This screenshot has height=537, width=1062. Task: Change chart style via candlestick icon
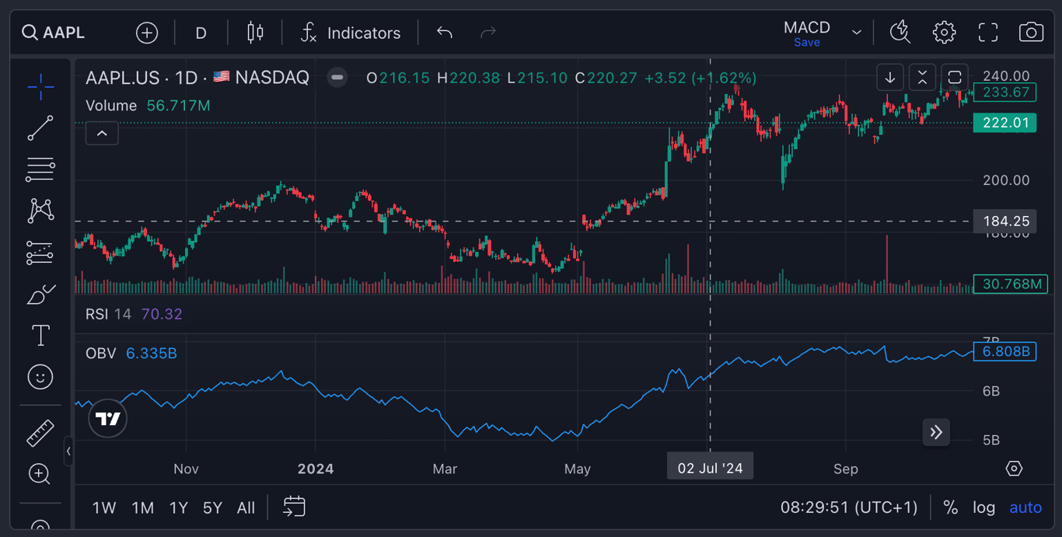255,33
